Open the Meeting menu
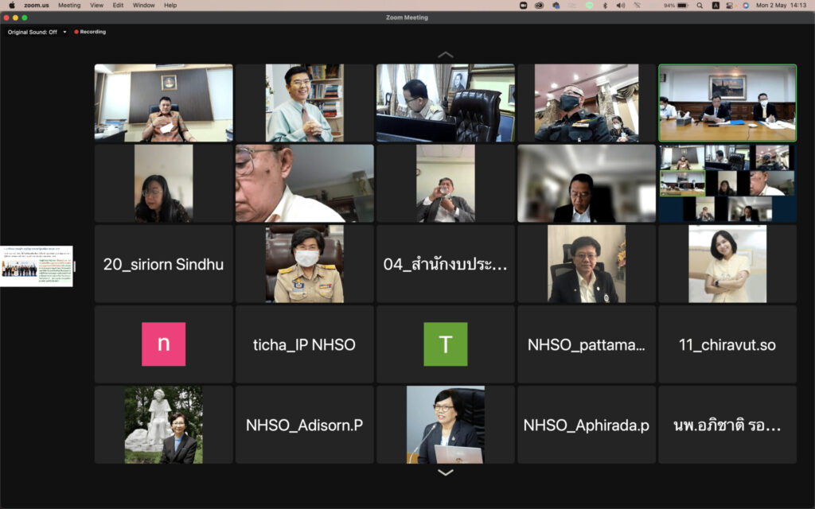 68,5
